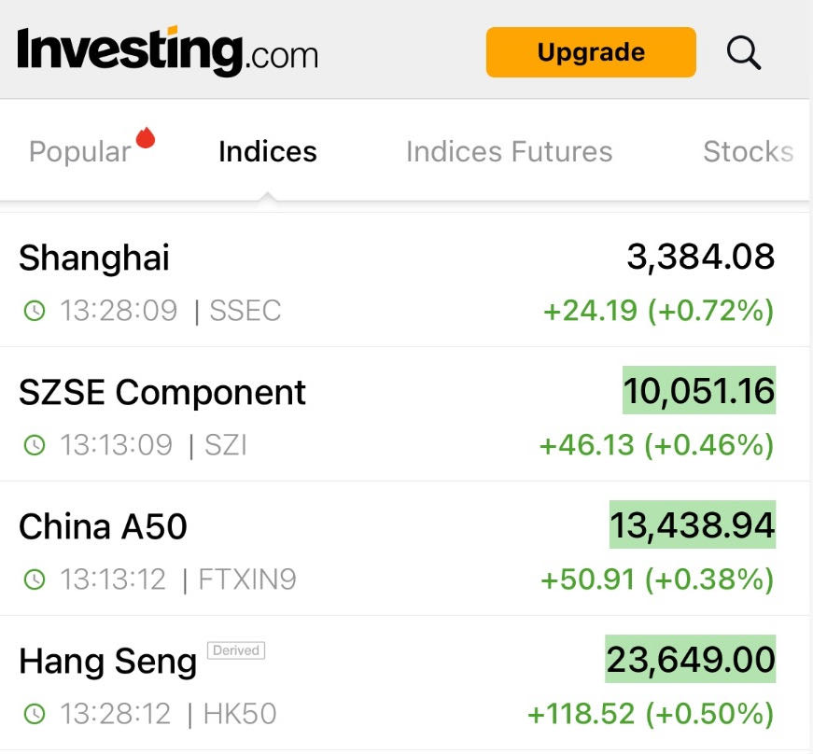Go to the Stocks tab
The height and width of the screenshot is (754, 813).
[748, 152]
